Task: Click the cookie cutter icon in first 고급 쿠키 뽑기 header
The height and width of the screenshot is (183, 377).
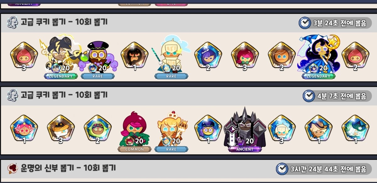Action: (12, 23)
